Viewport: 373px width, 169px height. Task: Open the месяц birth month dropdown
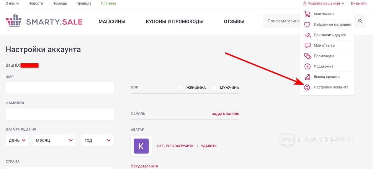[54, 140]
